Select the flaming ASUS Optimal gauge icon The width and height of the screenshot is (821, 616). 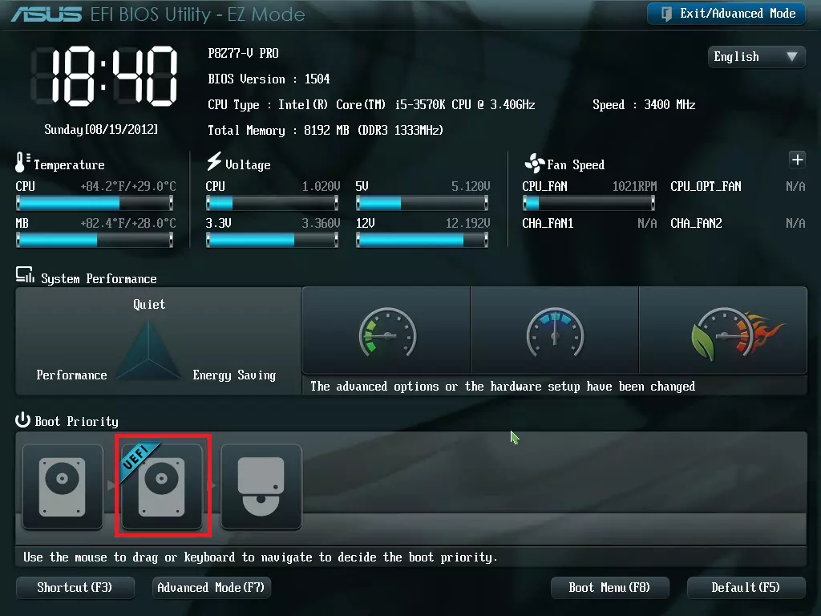click(x=722, y=330)
